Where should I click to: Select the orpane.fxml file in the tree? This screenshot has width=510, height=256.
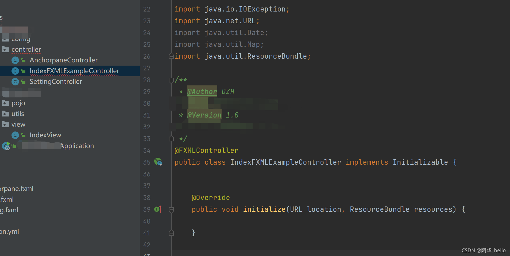tap(17, 189)
